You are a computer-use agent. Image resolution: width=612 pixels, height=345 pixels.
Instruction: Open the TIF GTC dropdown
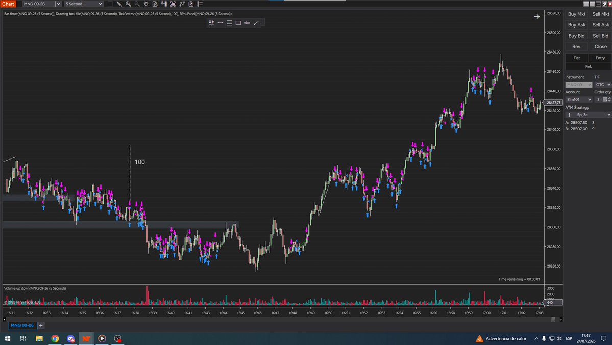603,85
